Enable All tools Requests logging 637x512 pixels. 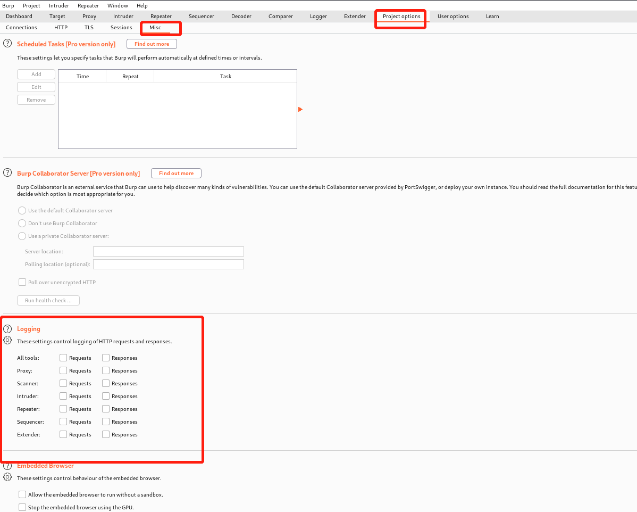(x=63, y=358)
